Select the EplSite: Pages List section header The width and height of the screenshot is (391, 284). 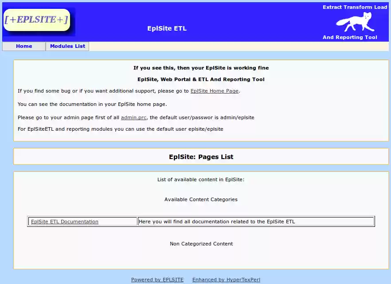[x=201, y=156]
